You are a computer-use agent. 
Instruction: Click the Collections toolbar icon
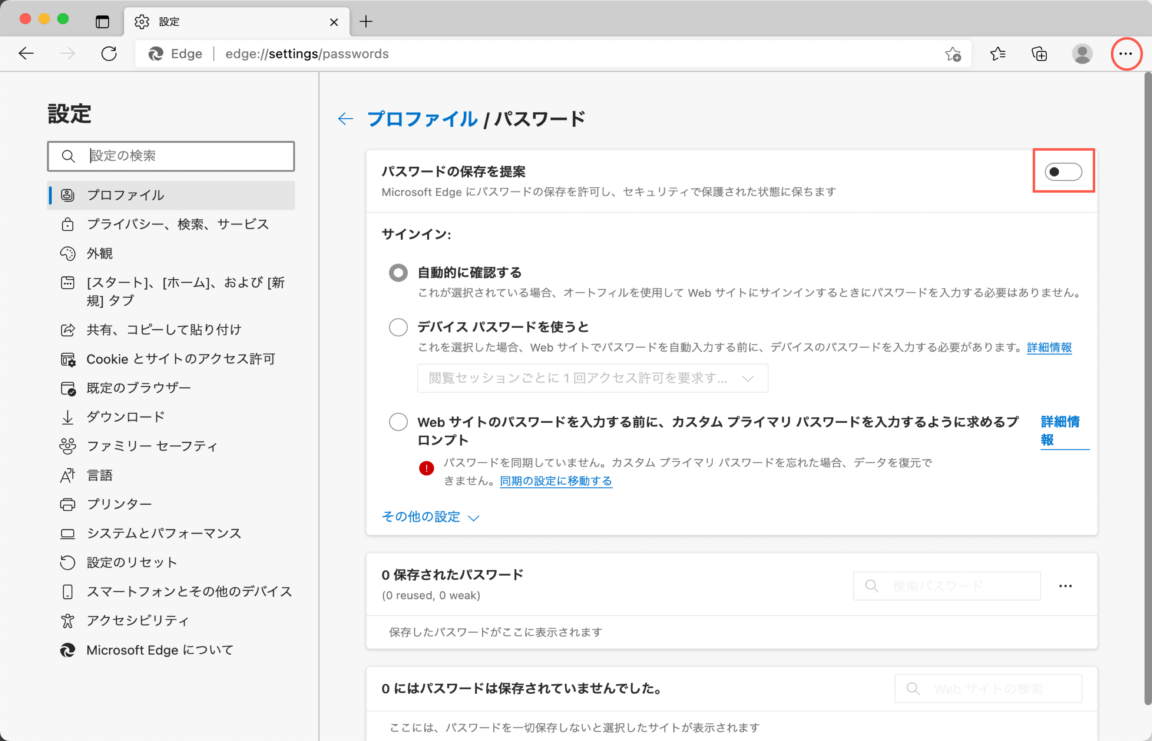tap(1039, 54)
